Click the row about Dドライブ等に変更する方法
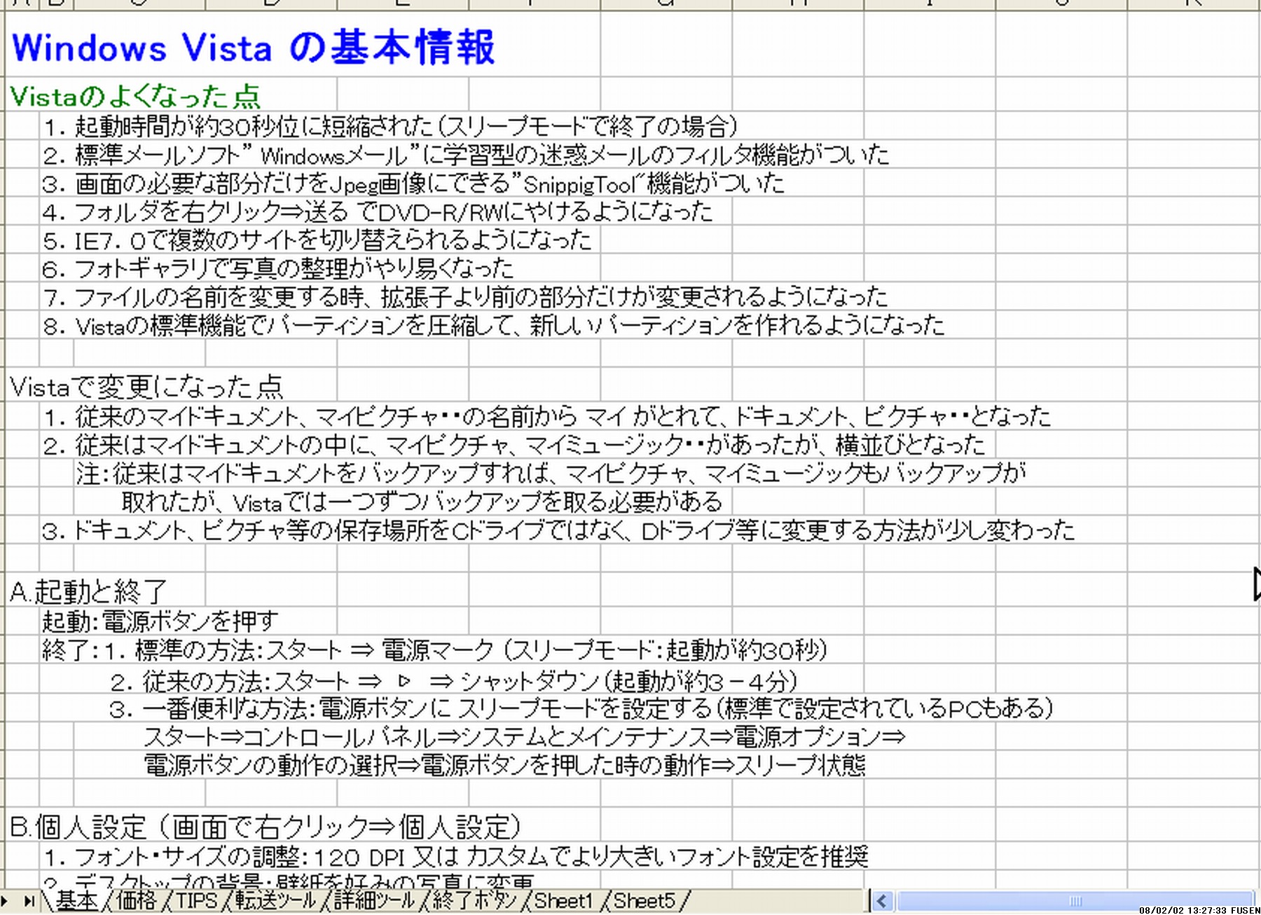Screen dimensions: 1261x915 click(558, 530)
